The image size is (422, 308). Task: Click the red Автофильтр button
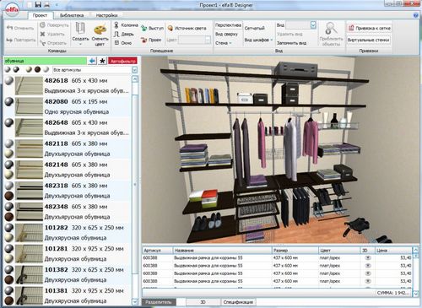122,61
